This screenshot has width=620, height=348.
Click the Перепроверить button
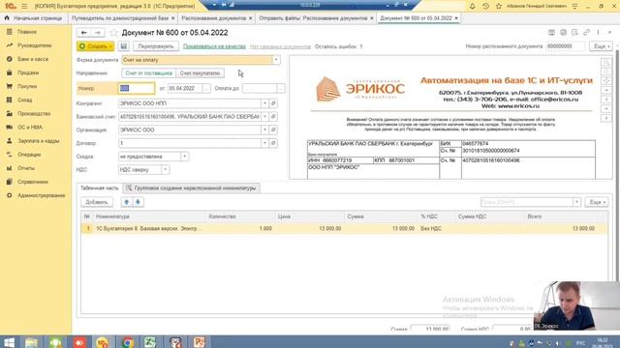[156, 46]
